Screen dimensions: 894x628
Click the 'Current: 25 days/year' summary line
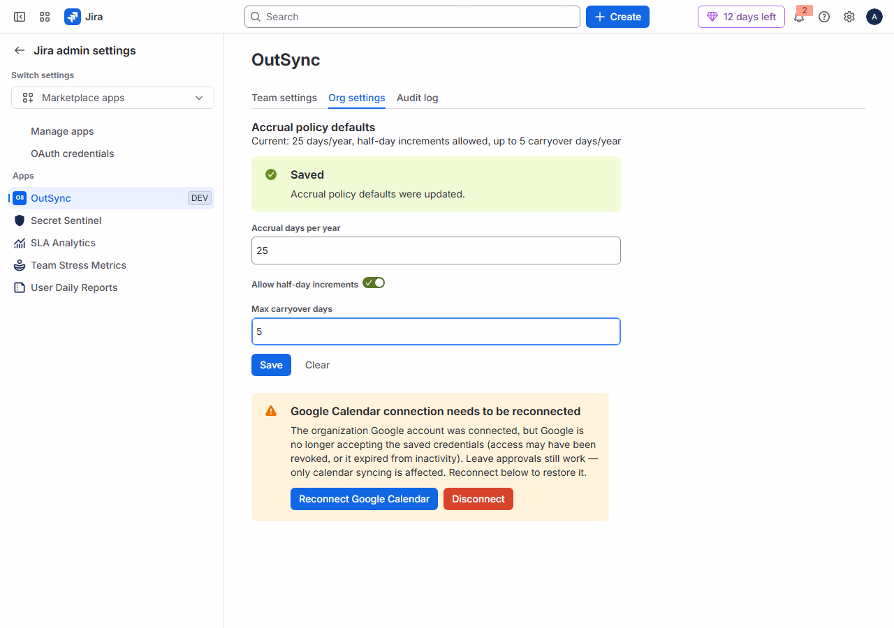[x=436, y=141]
